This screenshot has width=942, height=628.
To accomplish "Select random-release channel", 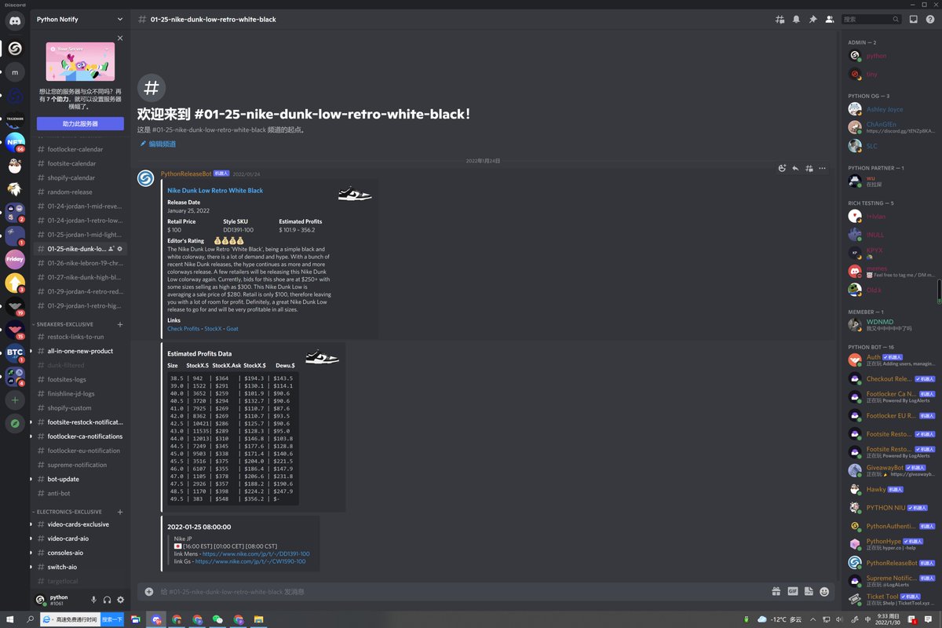I will point(80,192).
